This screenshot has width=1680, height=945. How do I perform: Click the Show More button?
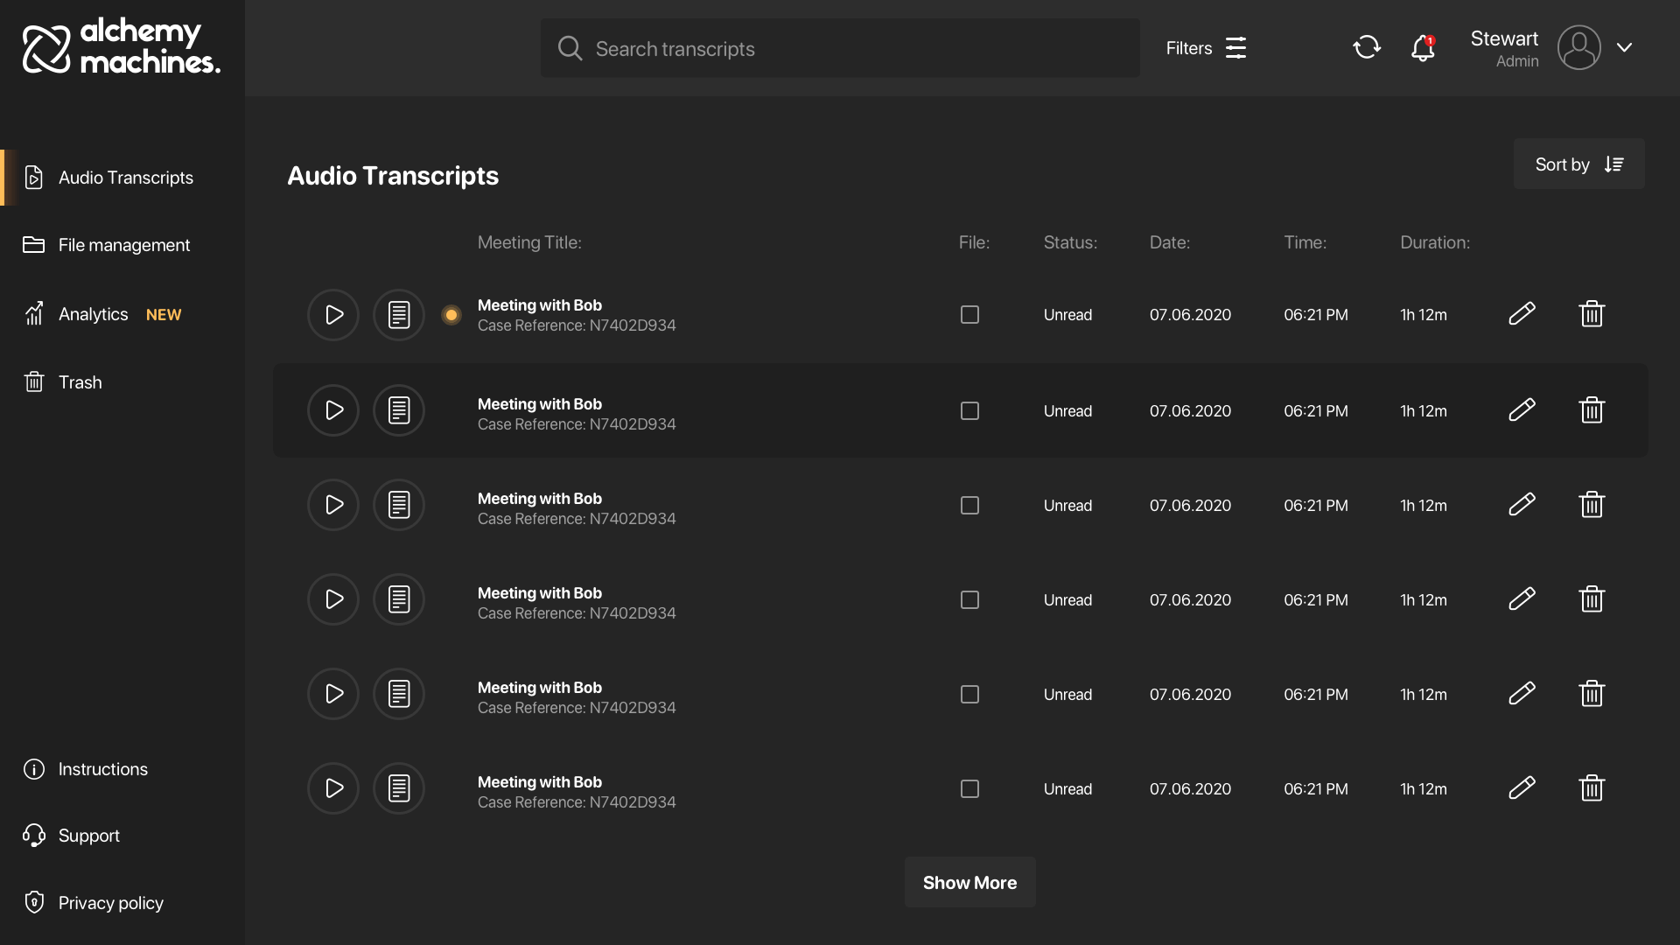click(969, 882)
